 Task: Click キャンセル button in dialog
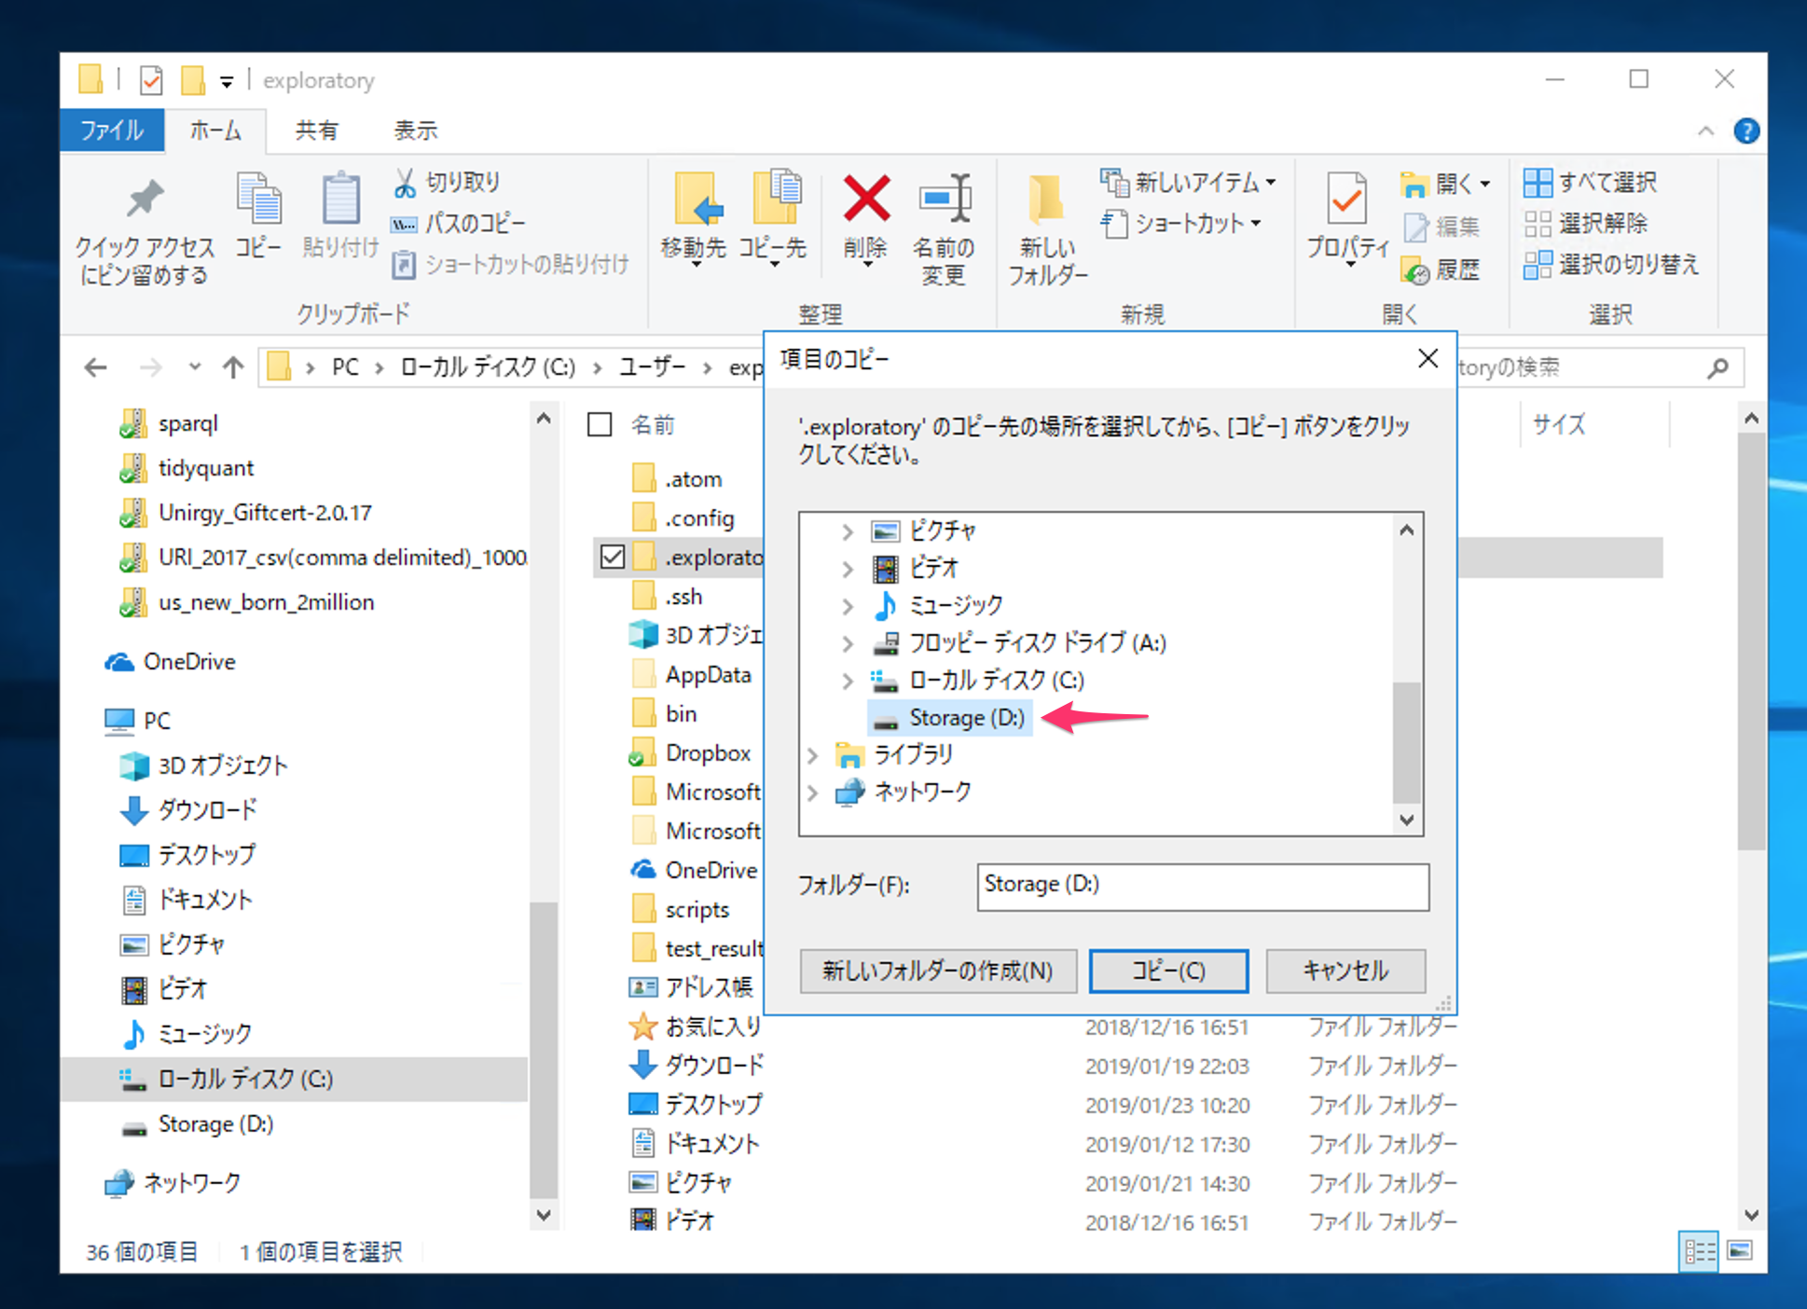point(1345,971)
